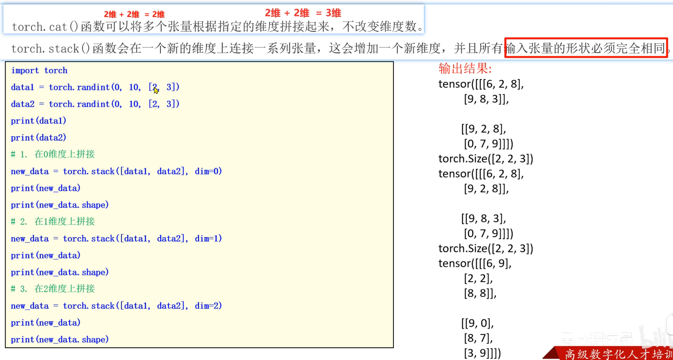Click the partially visible white floating button at right edge
The width and height of the screenshot is (673, 360).
(670, 324)
